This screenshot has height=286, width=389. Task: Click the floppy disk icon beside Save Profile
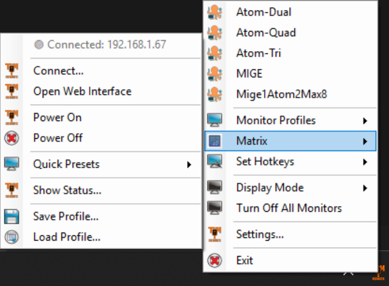tap(12, 217)
